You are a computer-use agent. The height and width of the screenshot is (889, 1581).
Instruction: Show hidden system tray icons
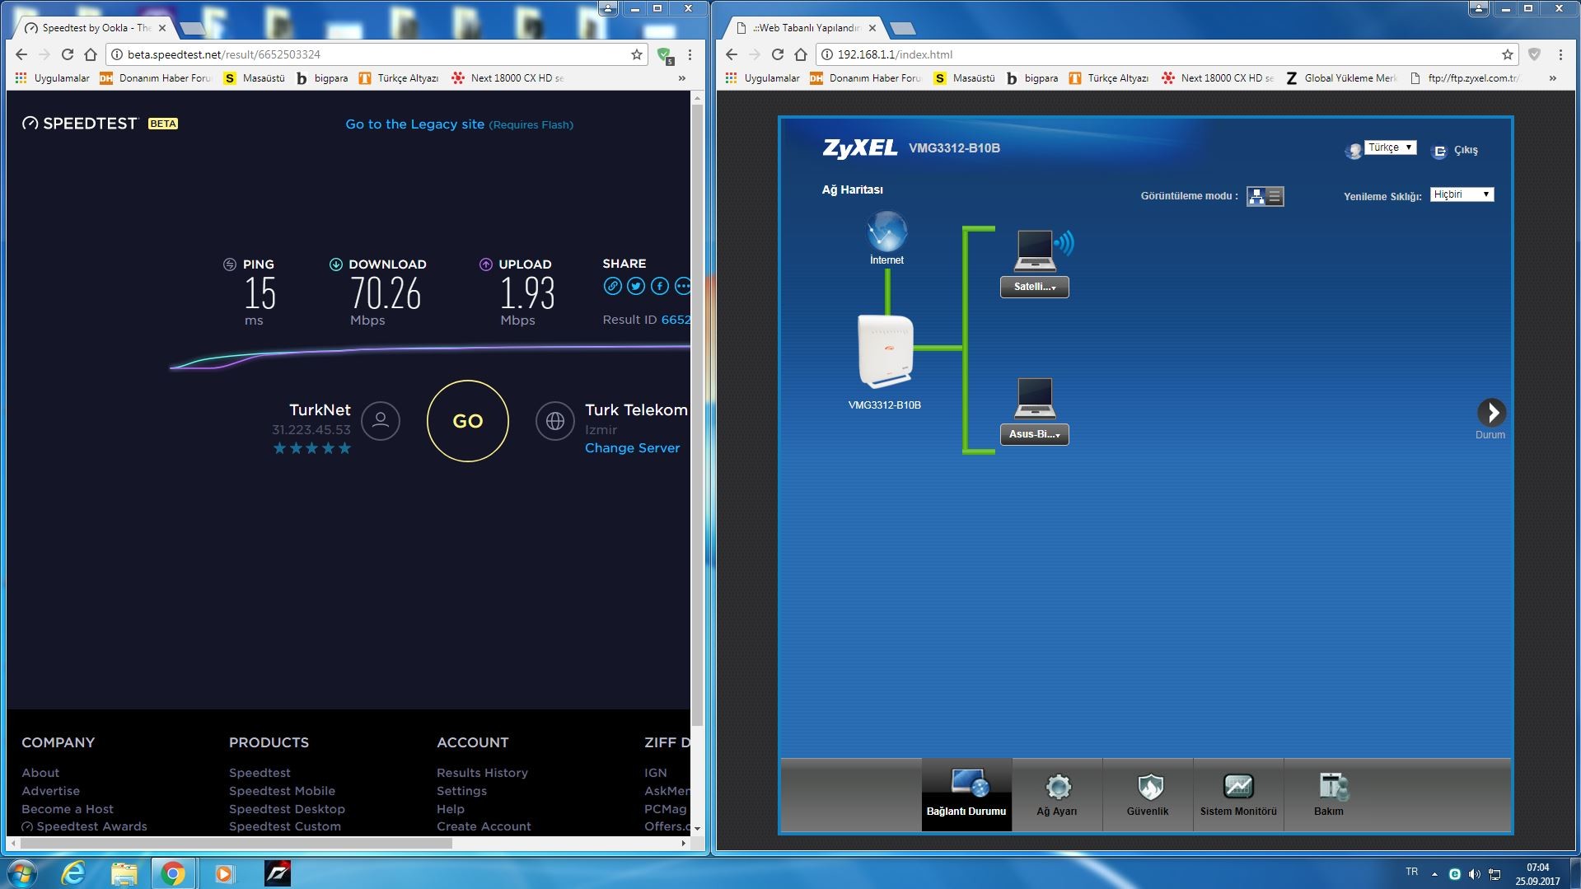pyautogui.click(x=1434, y=874)
